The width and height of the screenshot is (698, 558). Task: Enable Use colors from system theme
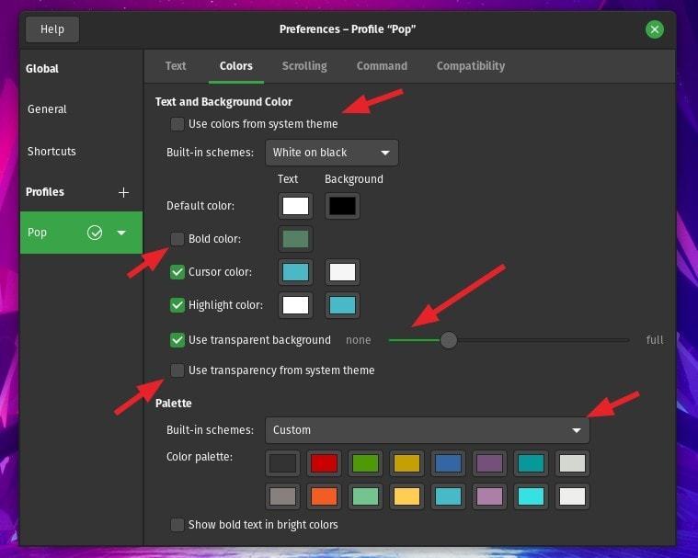tap(177, 124)
